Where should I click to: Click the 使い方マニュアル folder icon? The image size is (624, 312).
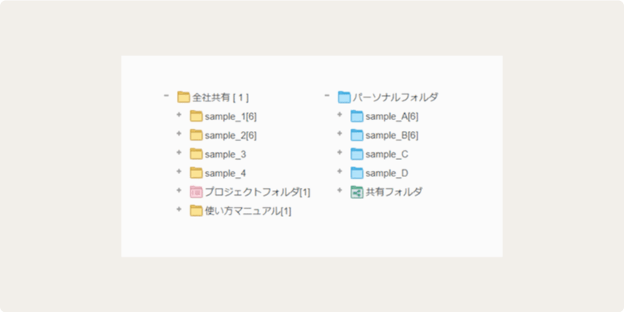click(196, 211)
